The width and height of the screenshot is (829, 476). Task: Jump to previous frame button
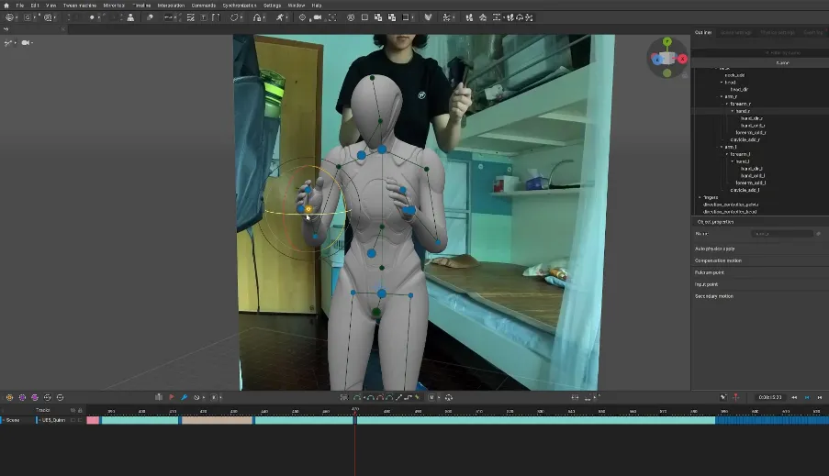coord(794,397)
